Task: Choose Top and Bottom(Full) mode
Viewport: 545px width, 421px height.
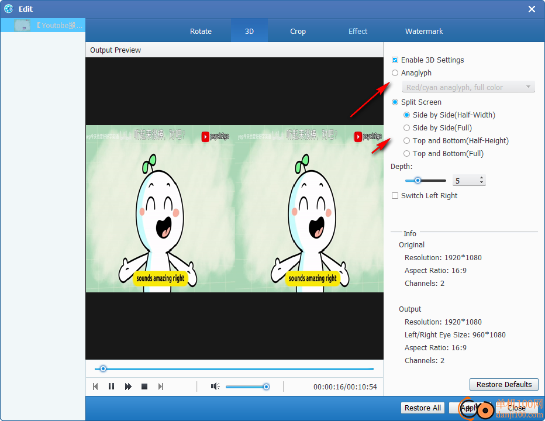Action: 406,154
